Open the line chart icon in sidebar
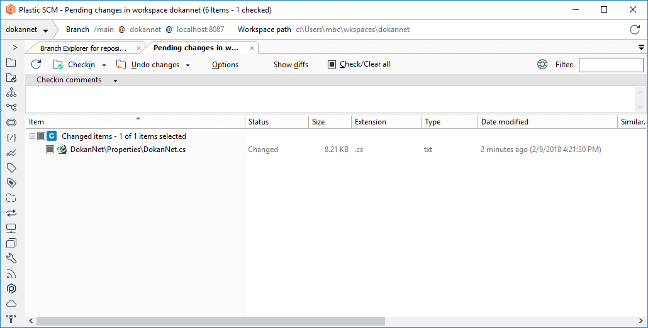 coord(11,153)
